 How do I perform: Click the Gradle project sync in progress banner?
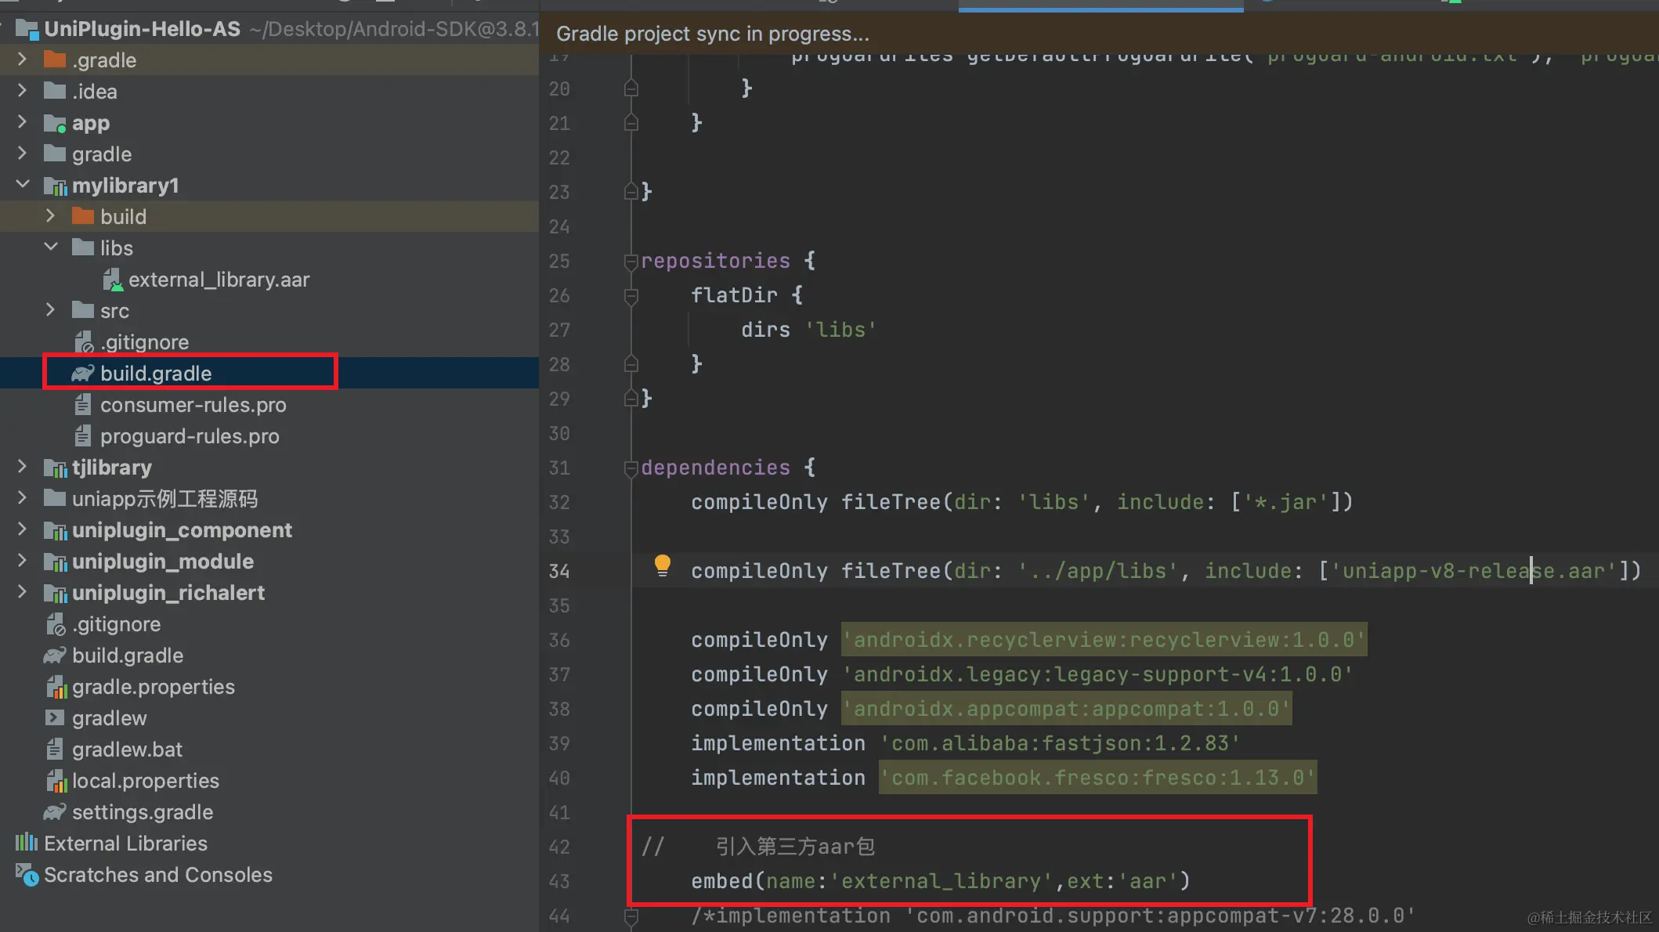pyautogui.click(x=712, y=34)
